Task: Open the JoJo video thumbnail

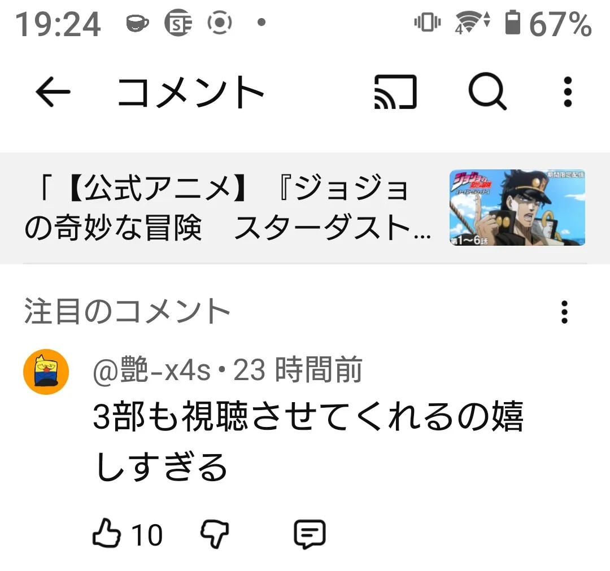Action: coord(517,207)
